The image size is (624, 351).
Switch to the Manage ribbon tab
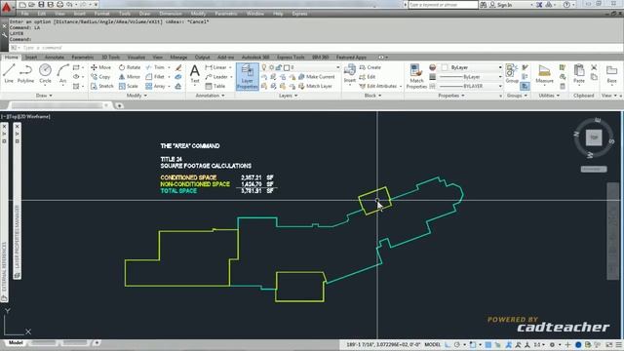pos(178,58)
